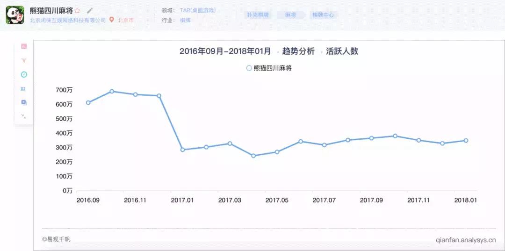Toggle the 熊猫四川麻将 legend series
This screenshot has height=251, width=505.
(269, 68)
